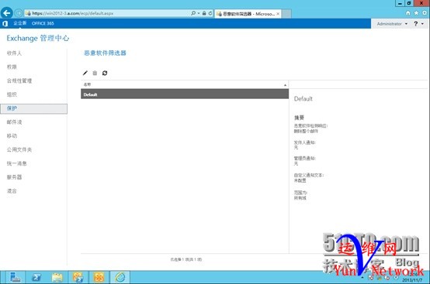This screenshot has height=284, width=430.
Task: Open the browser Home icon
Action: tap(408, 13)
